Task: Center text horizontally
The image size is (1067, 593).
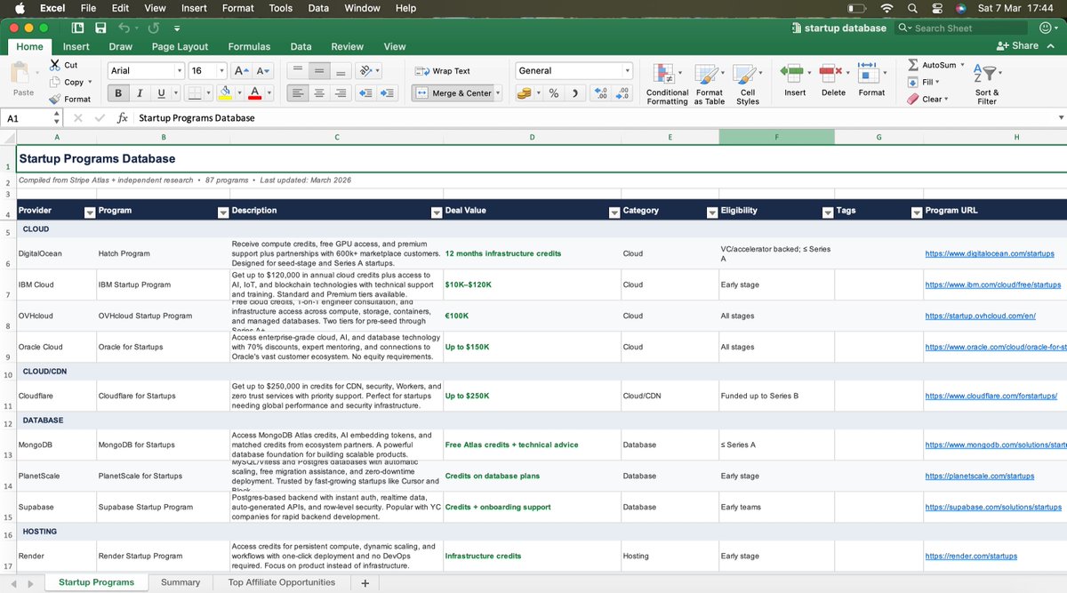Action: [x=320, y=93]
